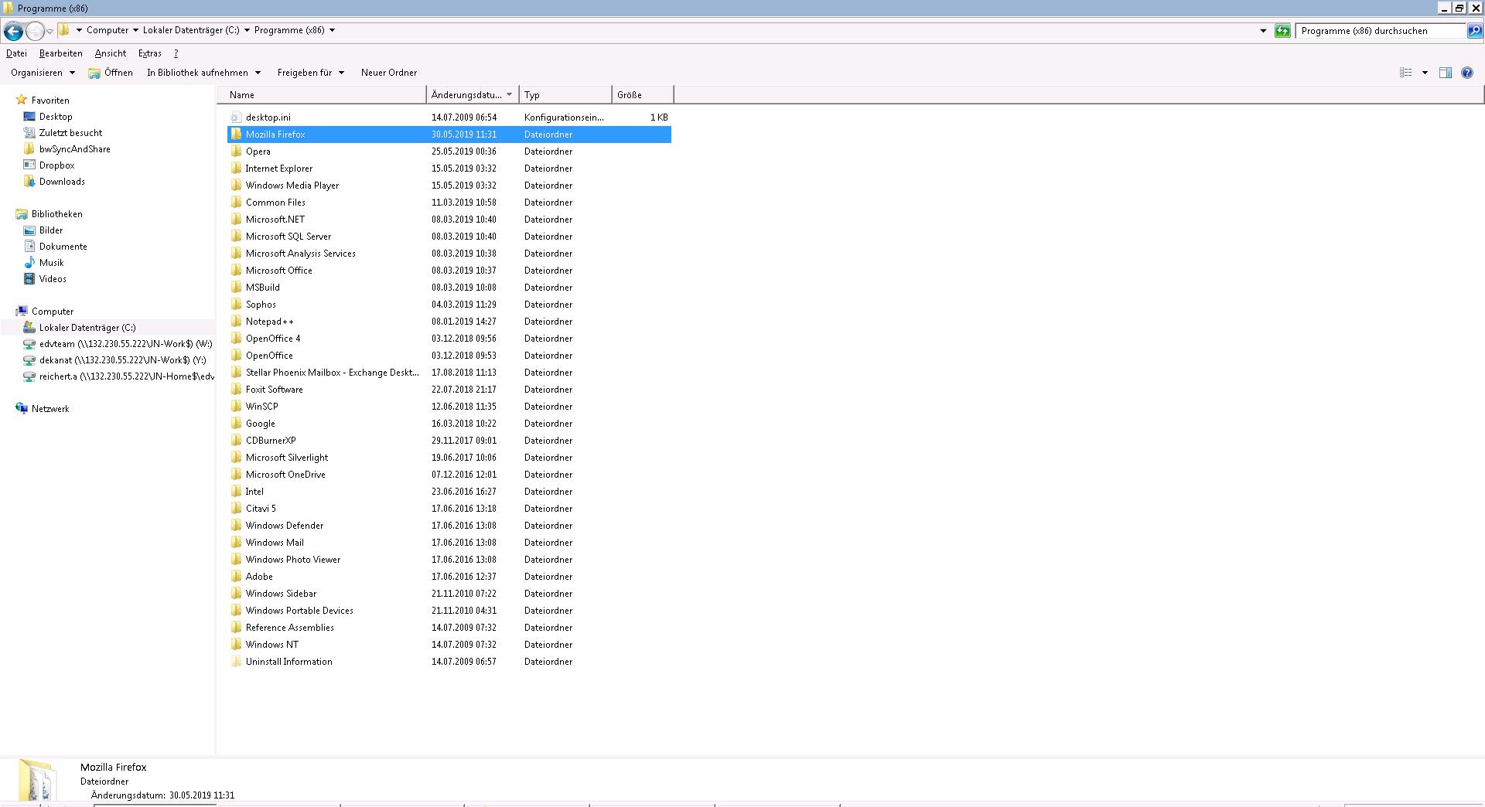The height and width of the screenshot is (807, 1485).
Task: Click the Lokaler Datenträger (C:) drive icon
Action: point(29,328)
